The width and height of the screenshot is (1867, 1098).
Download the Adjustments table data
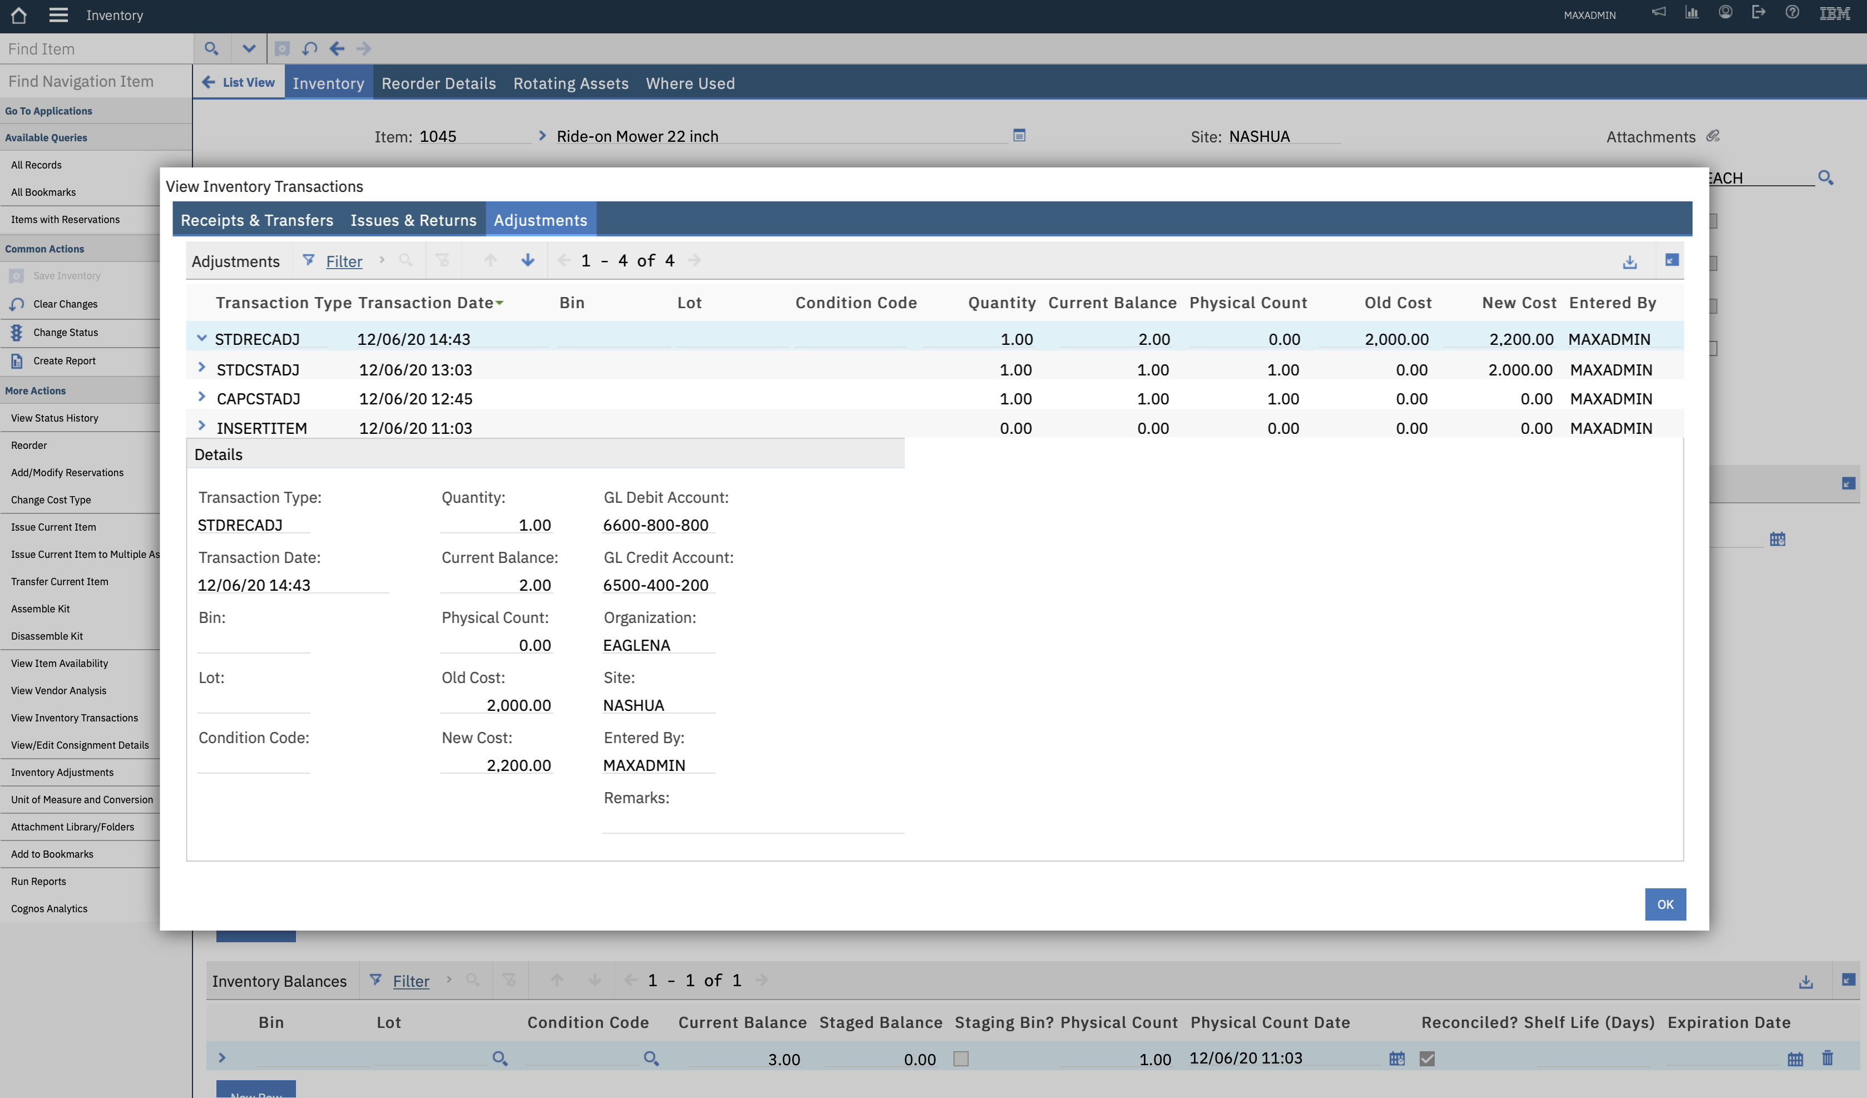(1629, 261)
